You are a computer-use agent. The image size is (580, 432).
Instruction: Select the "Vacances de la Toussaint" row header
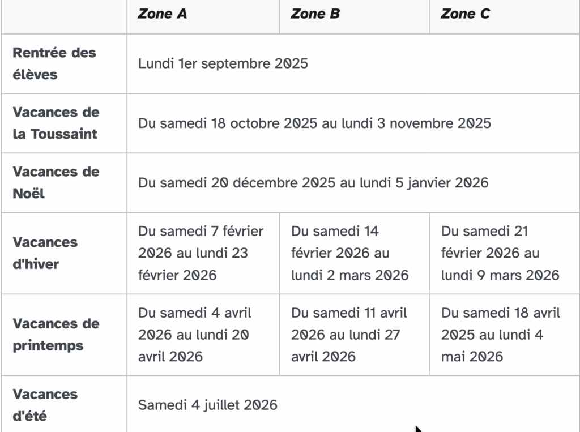[x=56, y=123]
